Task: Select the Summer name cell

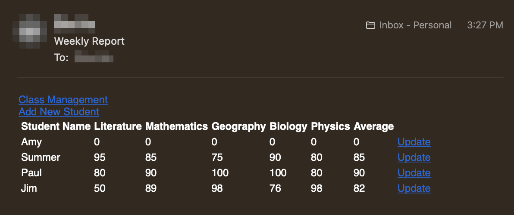Action: (x=41, y=157)
